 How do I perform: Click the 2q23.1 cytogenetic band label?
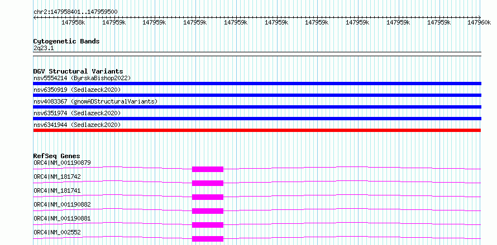(x=44, y=48)
